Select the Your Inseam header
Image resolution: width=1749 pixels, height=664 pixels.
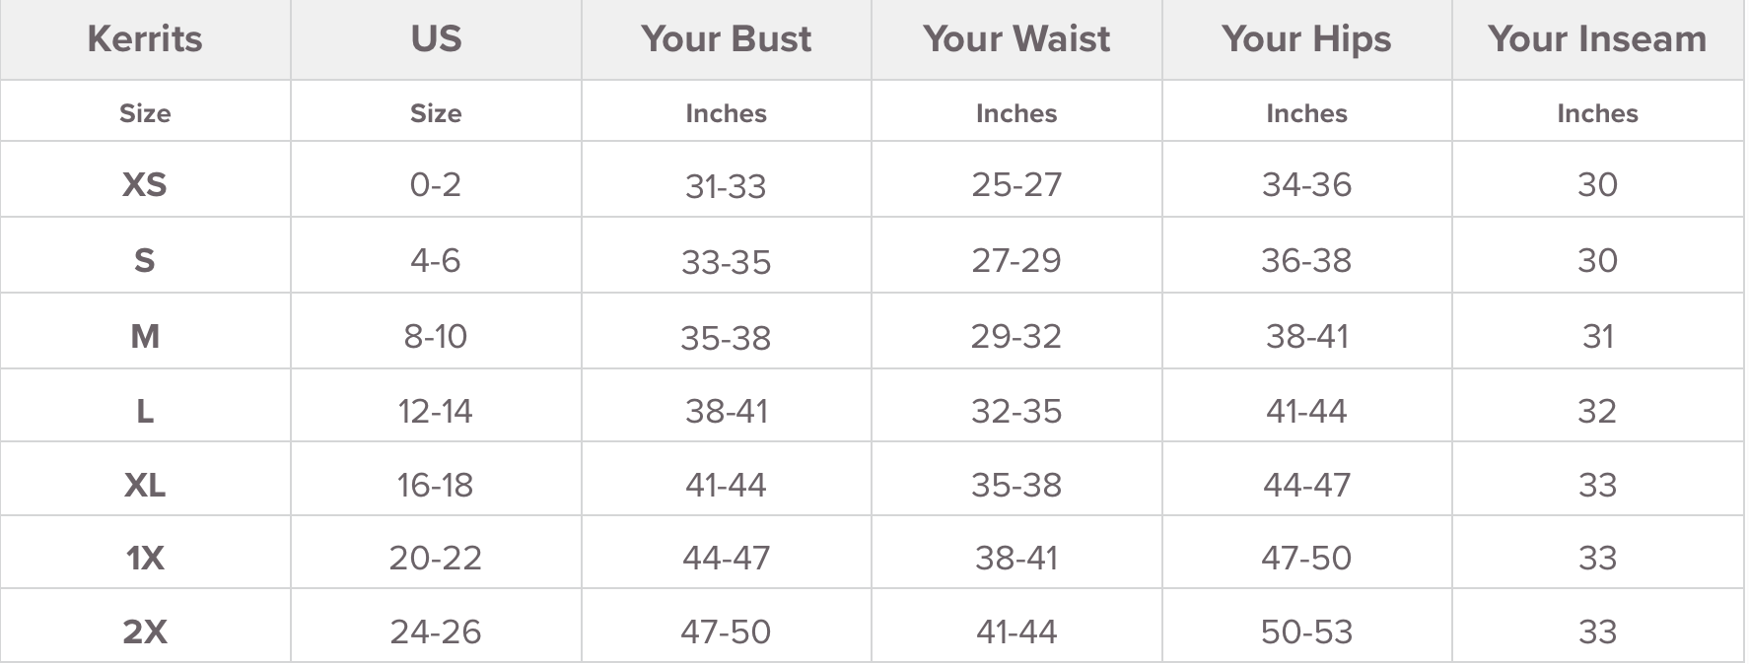pos(1597,39)
